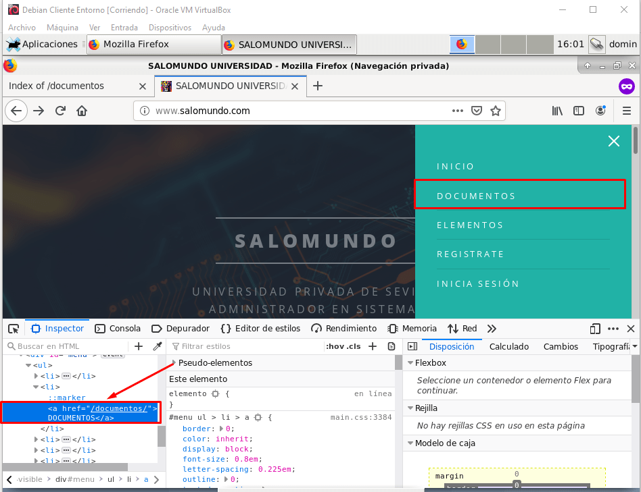The image size is (641, 492).
Task: Reload the current page
Action: (60, 111)
